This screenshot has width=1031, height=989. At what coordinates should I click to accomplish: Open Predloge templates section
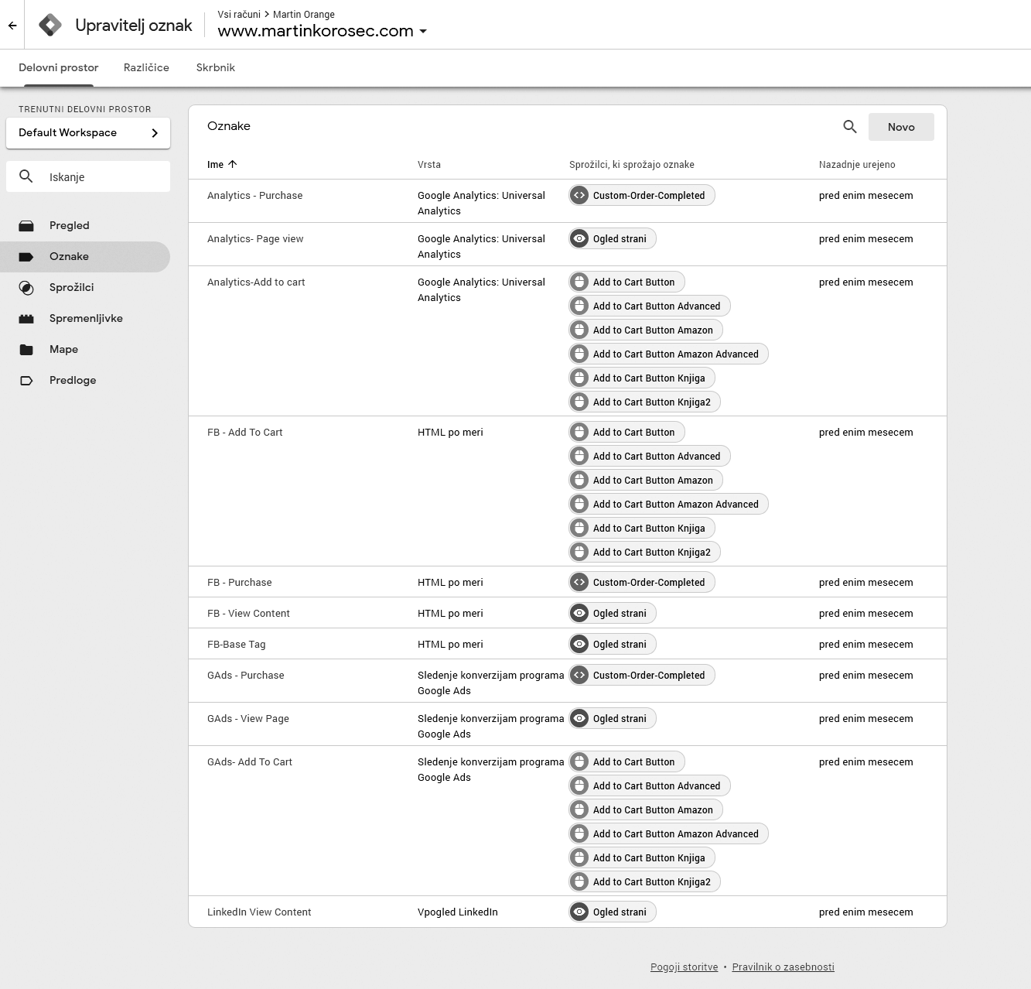pyautogui.click(x=73, y=380)
